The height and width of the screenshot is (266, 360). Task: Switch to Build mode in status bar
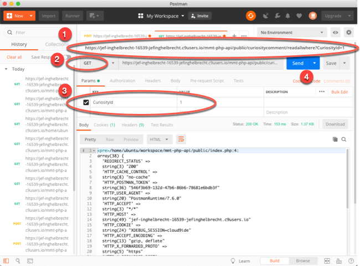(274, 260)
